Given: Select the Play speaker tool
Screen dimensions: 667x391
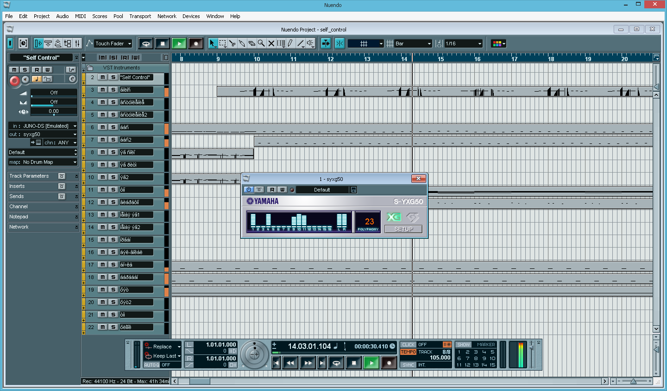Looking at the screenshot, I should 310,43.
